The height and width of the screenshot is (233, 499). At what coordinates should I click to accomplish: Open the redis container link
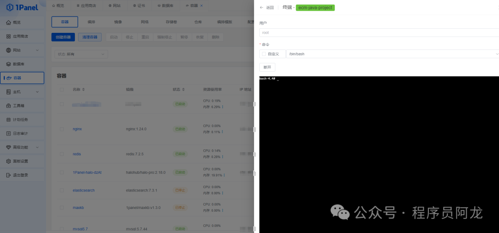click(77, 154)
